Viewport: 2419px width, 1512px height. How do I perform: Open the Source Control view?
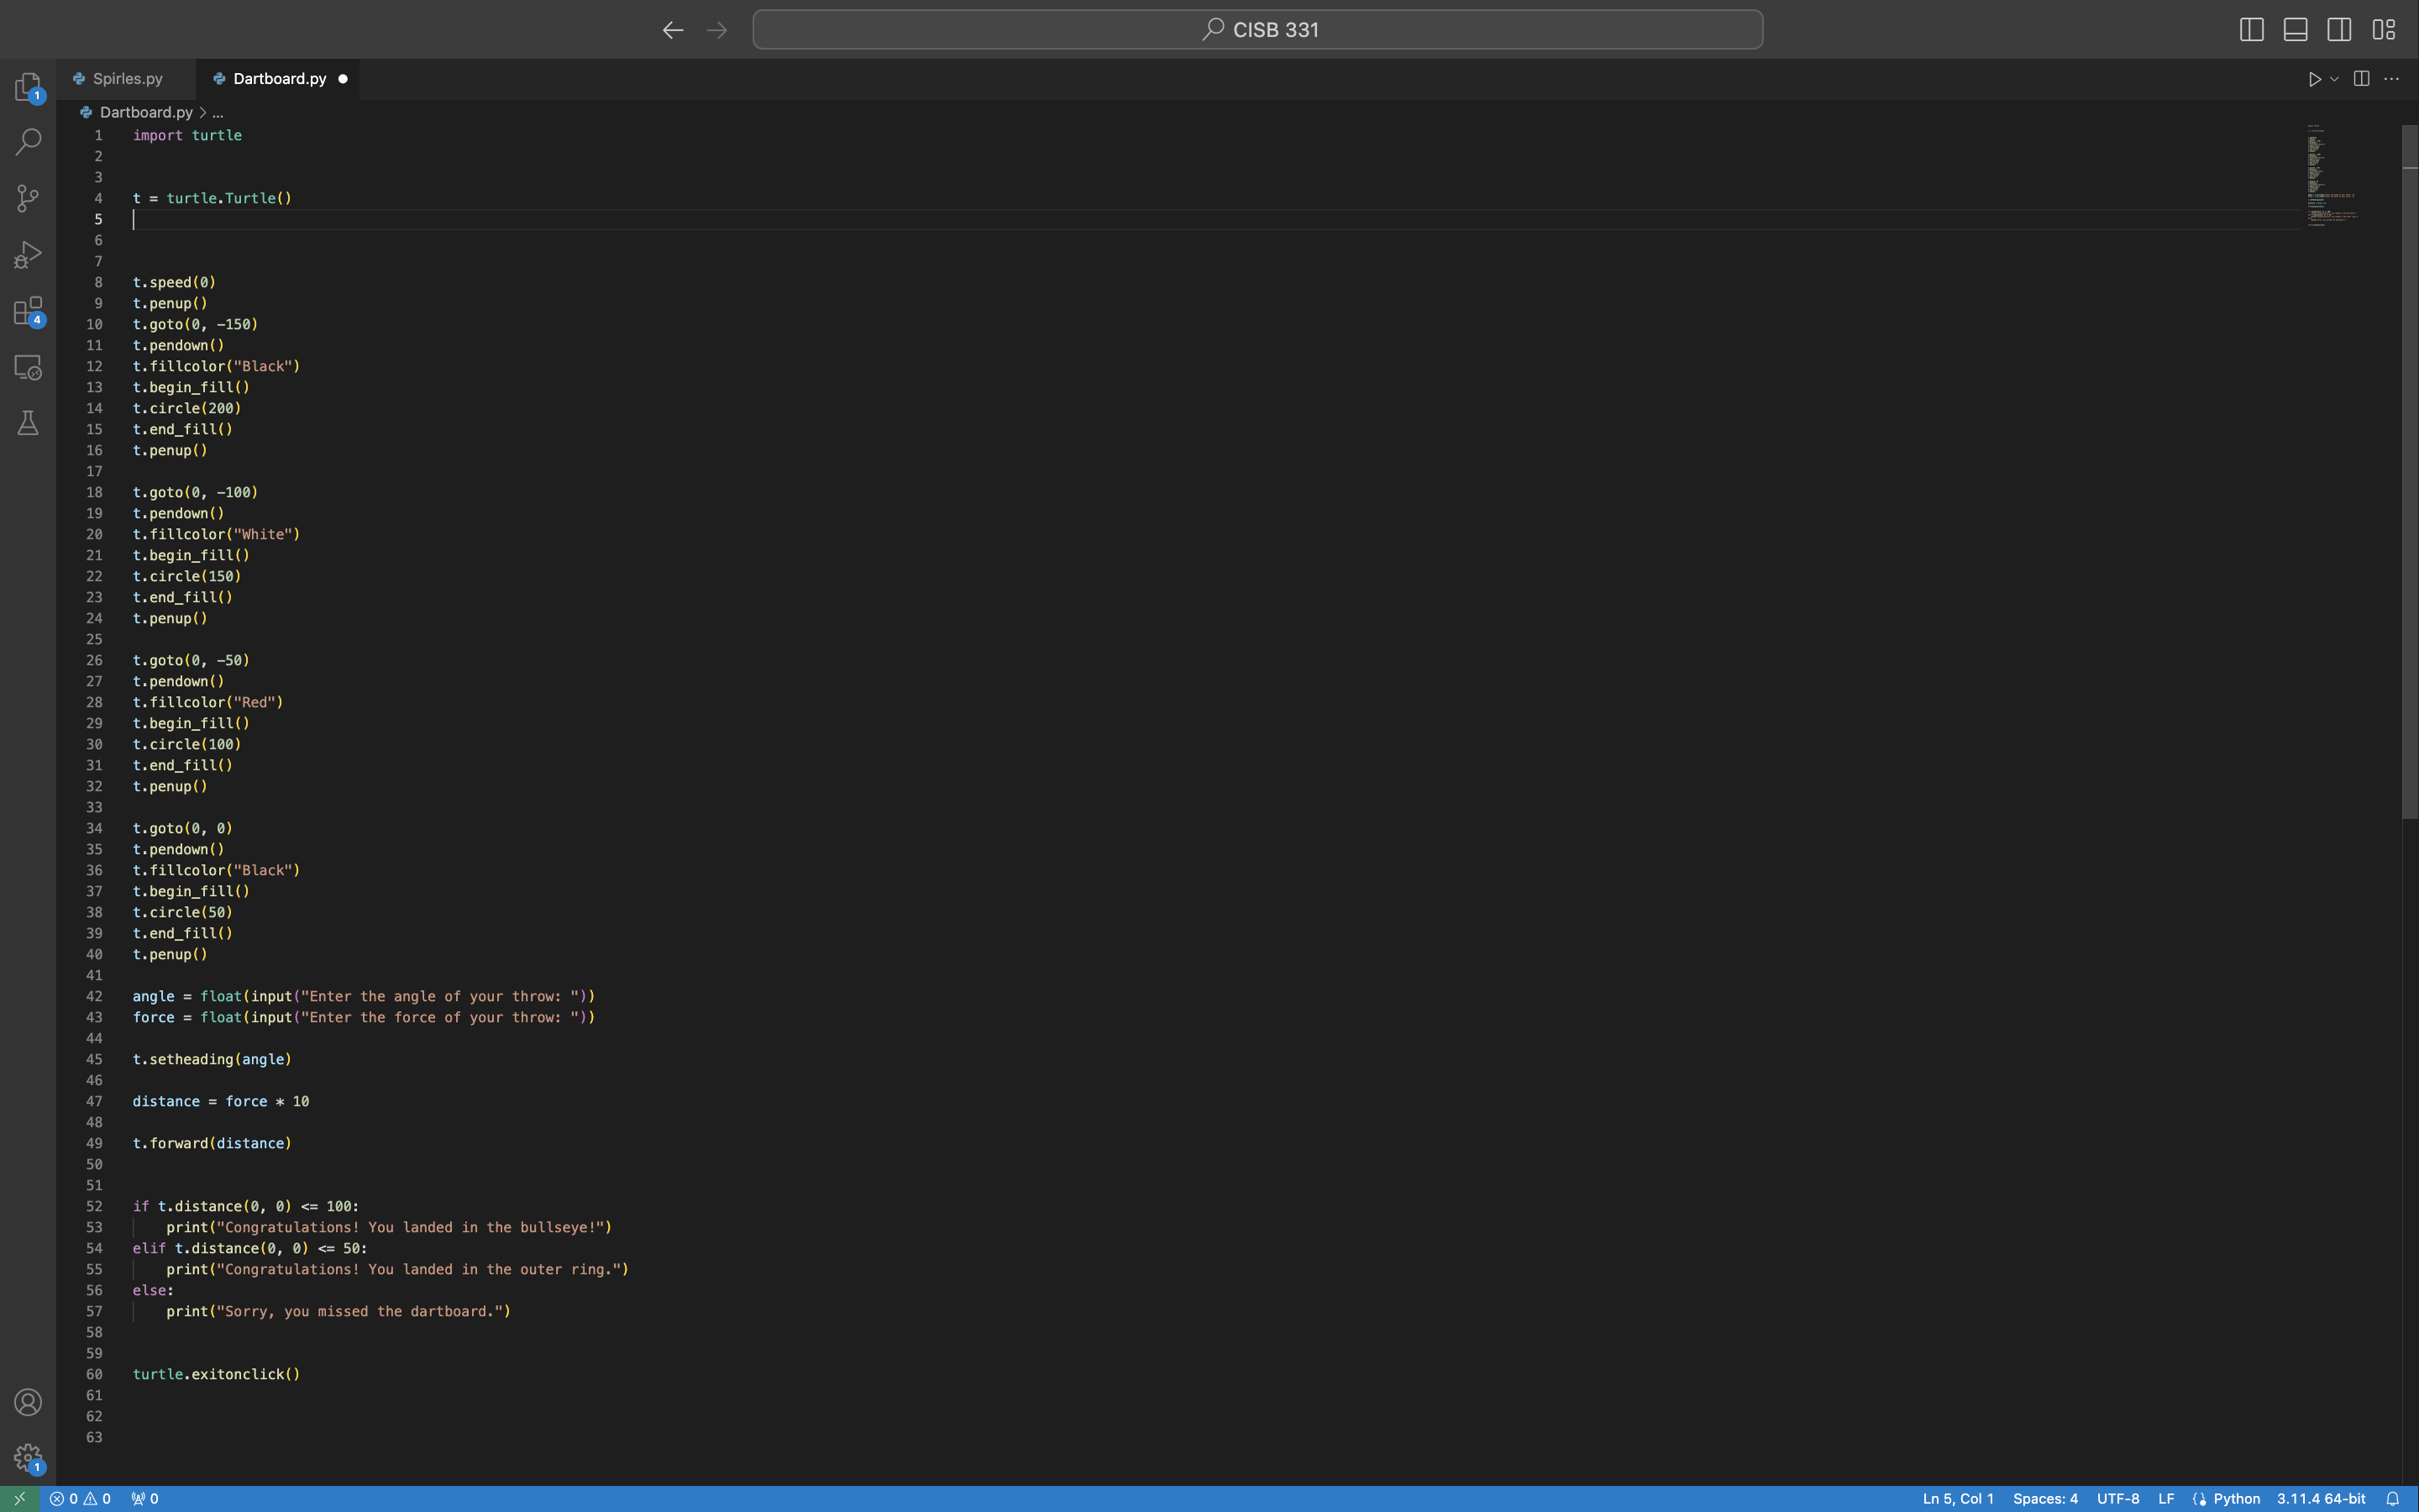pos(28,198)
